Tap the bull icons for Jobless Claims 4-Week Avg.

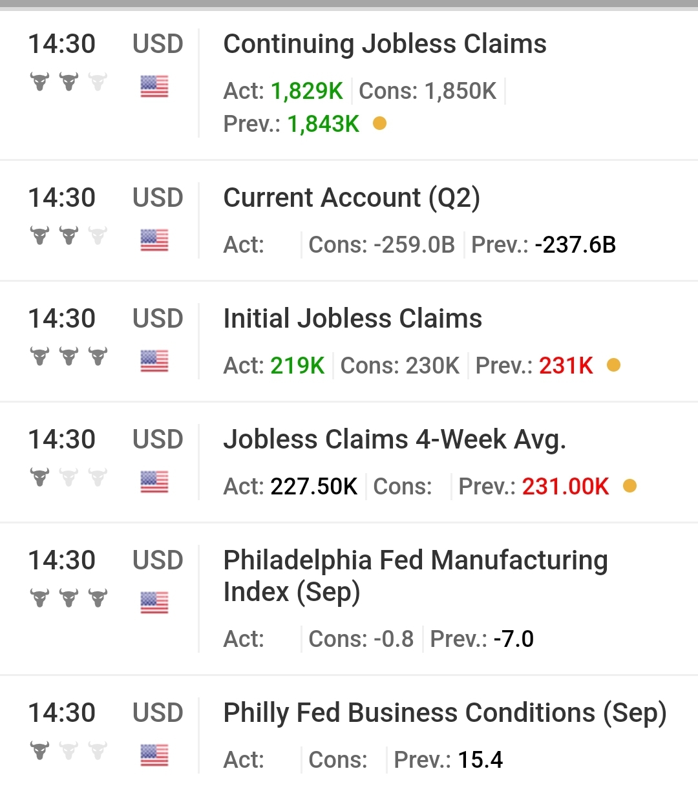pos(69,477)
